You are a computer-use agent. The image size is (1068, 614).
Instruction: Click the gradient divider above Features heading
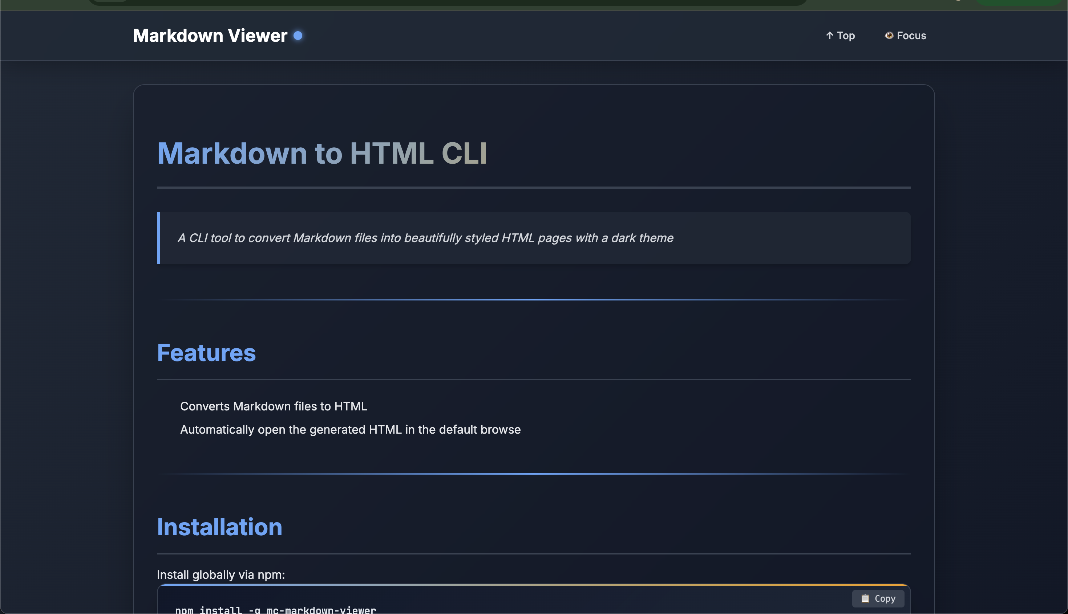(x=534, y=299)
